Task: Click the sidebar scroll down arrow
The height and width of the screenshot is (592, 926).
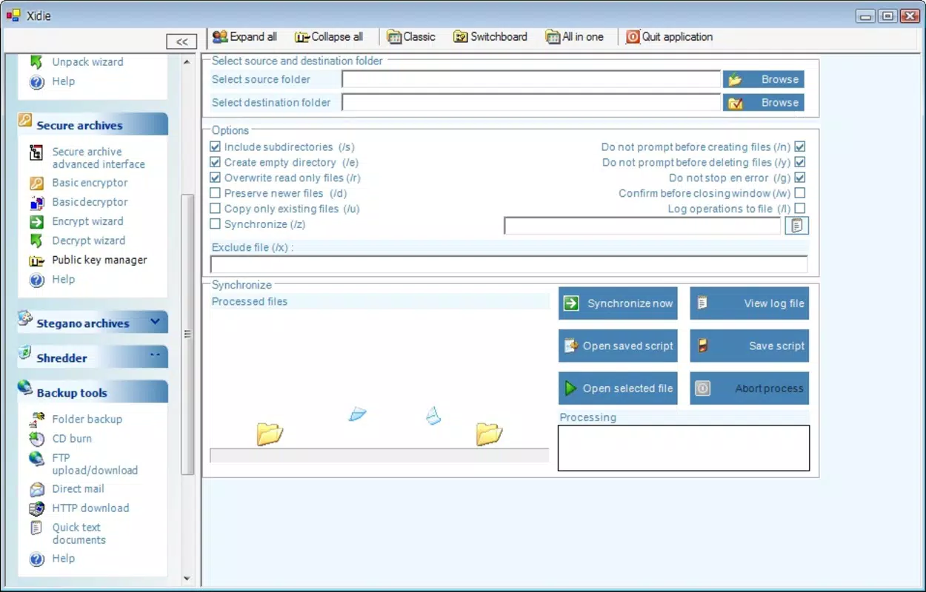Action: click(187, 579)
